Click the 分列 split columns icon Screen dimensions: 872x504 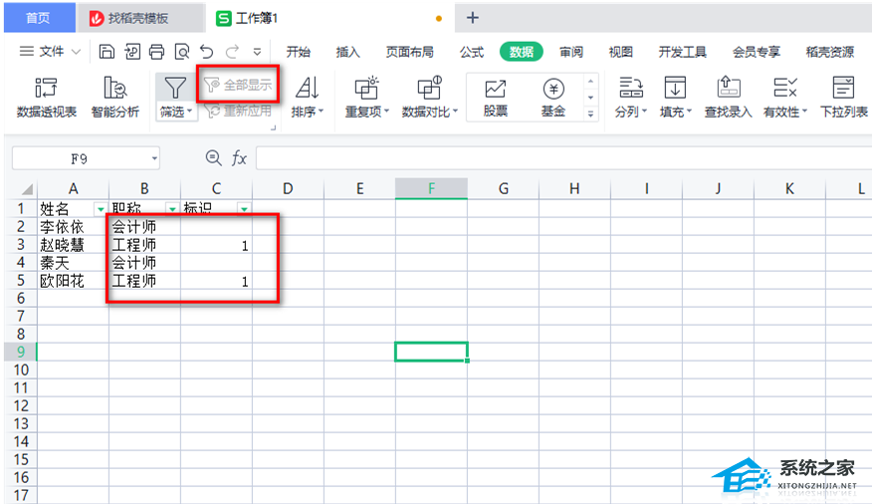point(631,88)
